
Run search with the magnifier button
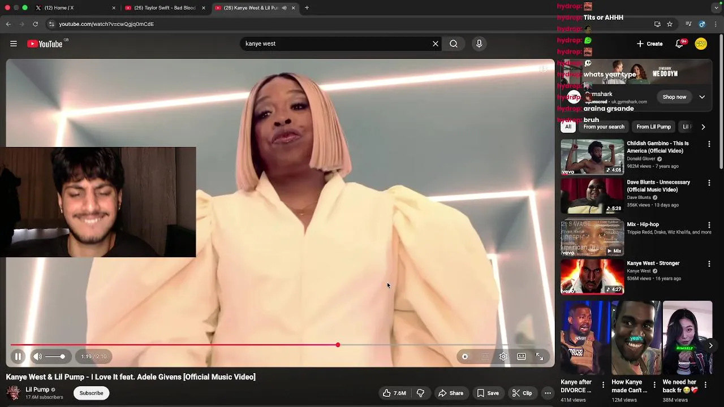click(x=454, y=44)
